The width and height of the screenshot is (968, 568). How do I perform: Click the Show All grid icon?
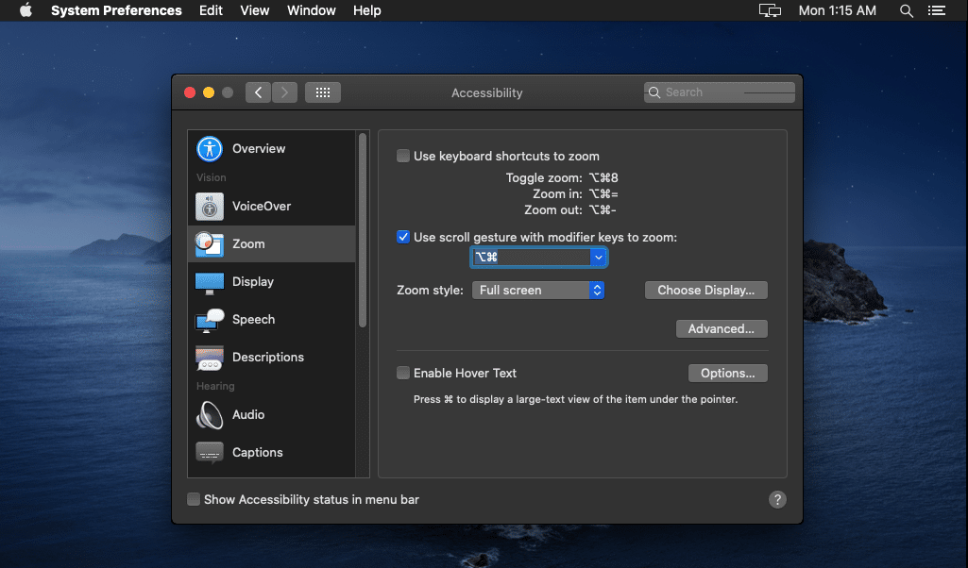[323, 92]
